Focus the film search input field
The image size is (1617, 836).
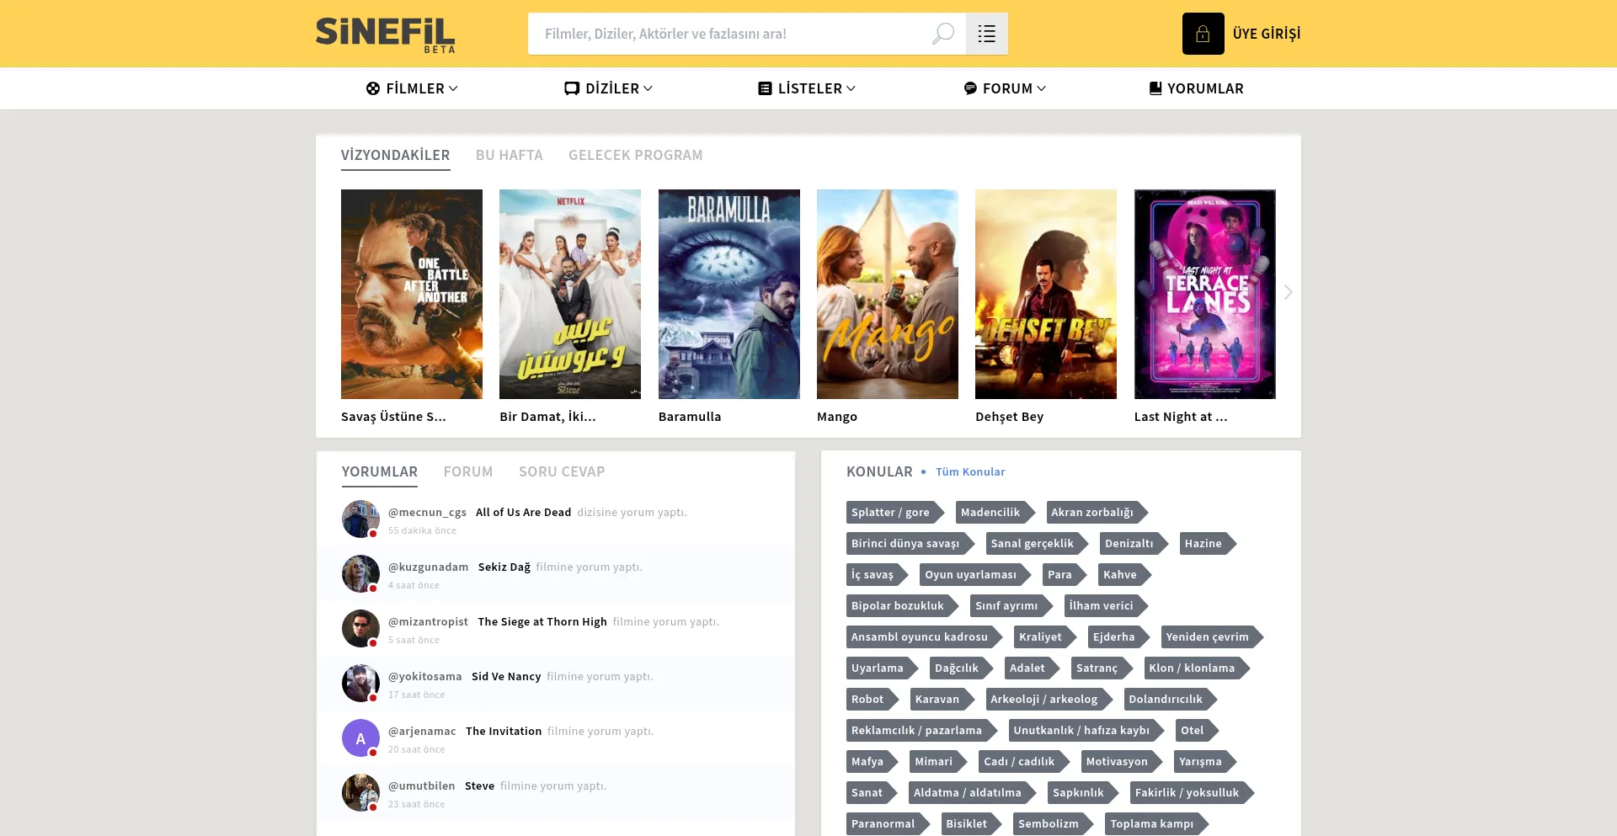728,34
